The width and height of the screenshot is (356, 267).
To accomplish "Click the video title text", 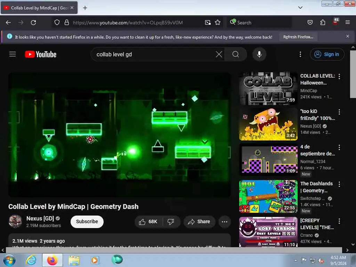I will [x=73, y=207].
